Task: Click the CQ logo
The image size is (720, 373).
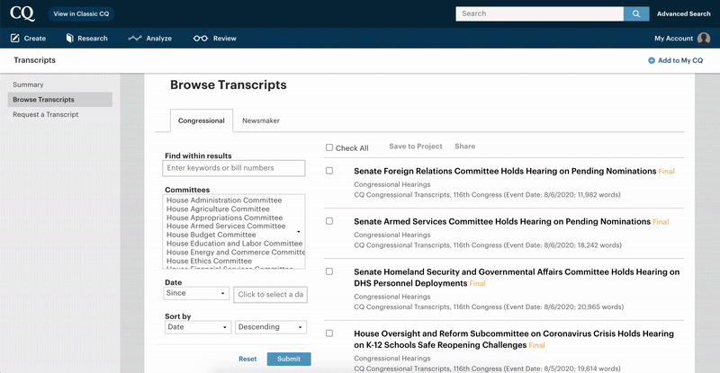Action: (x=22, y=13)
